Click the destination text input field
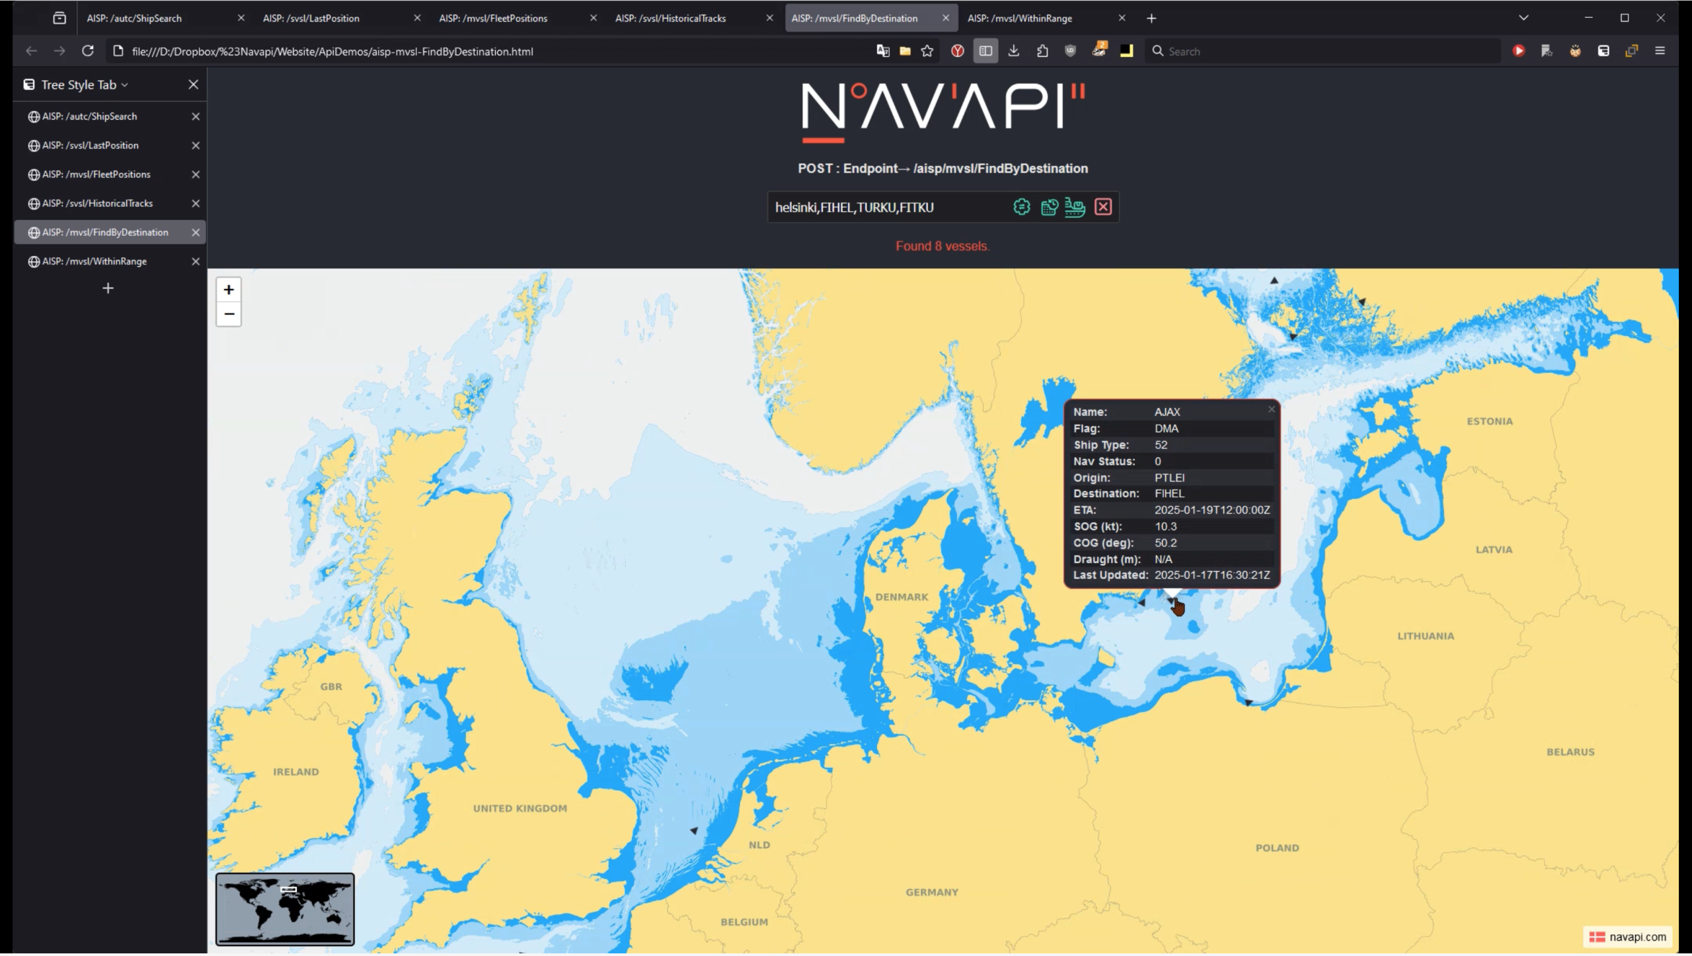Image resolution: width=1692 pixels, height=956 pixels. click(886, 207)
